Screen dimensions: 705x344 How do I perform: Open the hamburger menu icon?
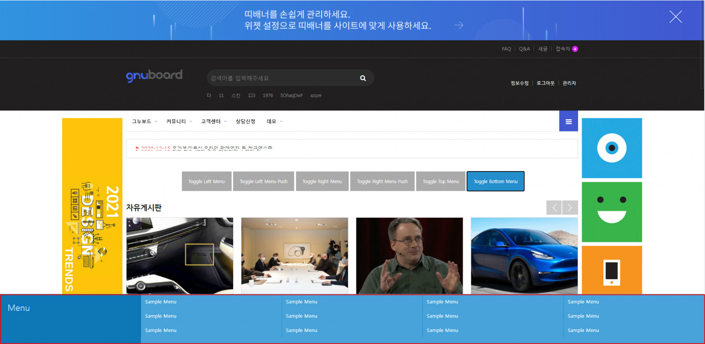point(568,121)
